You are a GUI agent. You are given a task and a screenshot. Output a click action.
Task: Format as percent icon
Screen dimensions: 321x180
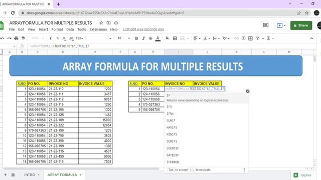(x=58, y=38)
